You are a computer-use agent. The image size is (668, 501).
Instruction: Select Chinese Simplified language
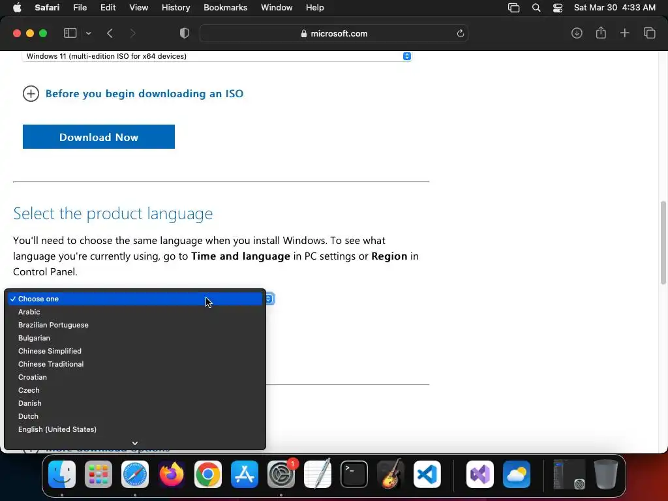[135, 351]
